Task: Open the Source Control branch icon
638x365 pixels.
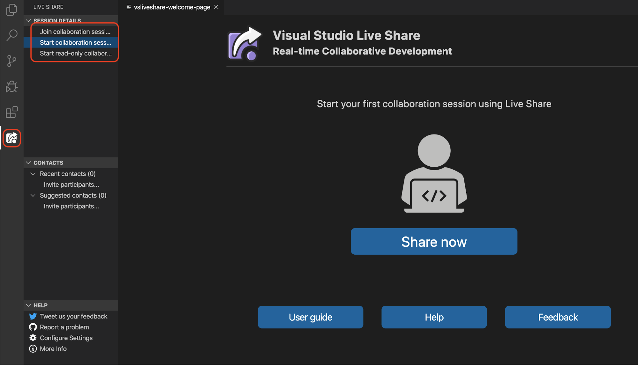Action: (11, 61)
